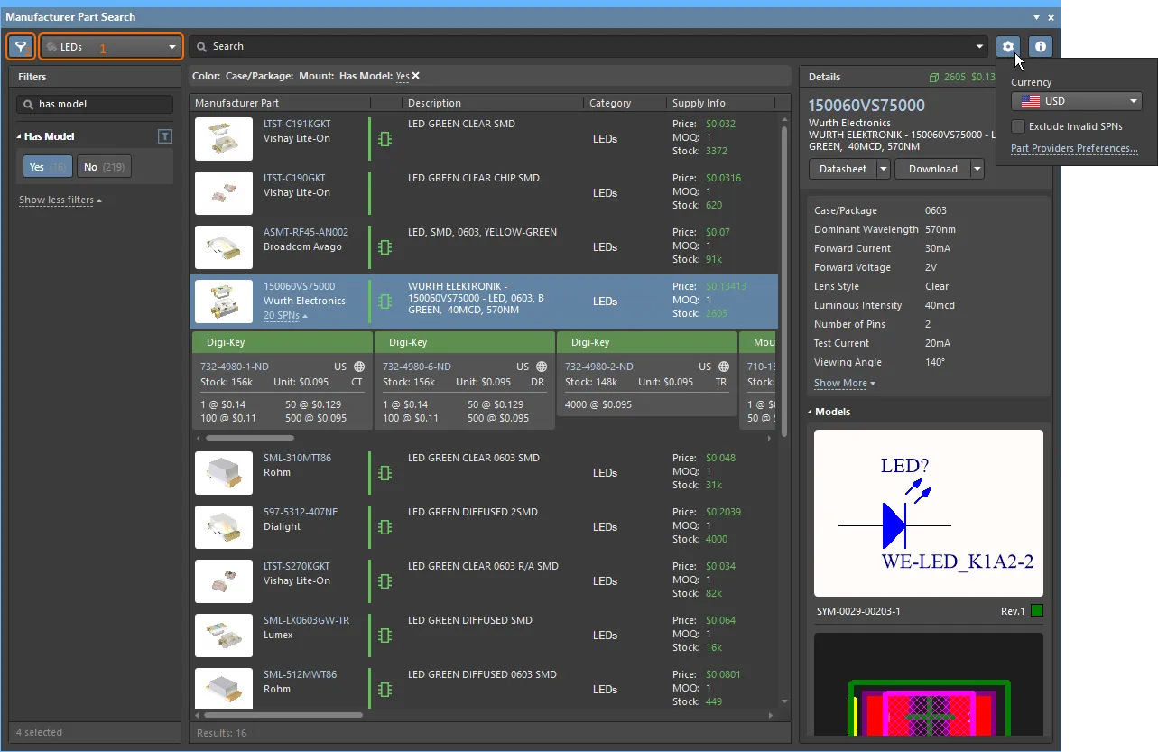Click model icon for SML-512MWT86 row
This screenshot has width=1158, height=752.
coord(384,690)
